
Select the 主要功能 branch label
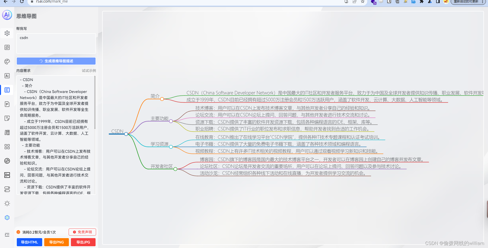tap(160, 119)
